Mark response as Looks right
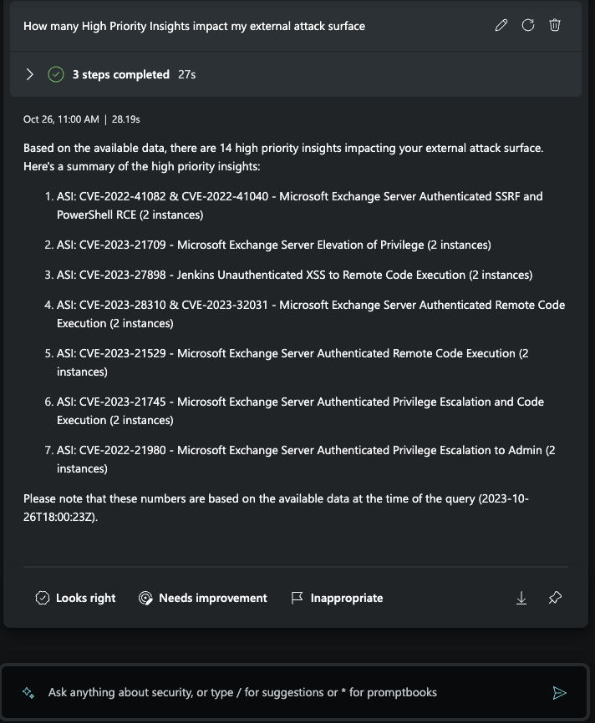Viewport: 595px width, 723px height. [x=75, y=598]
